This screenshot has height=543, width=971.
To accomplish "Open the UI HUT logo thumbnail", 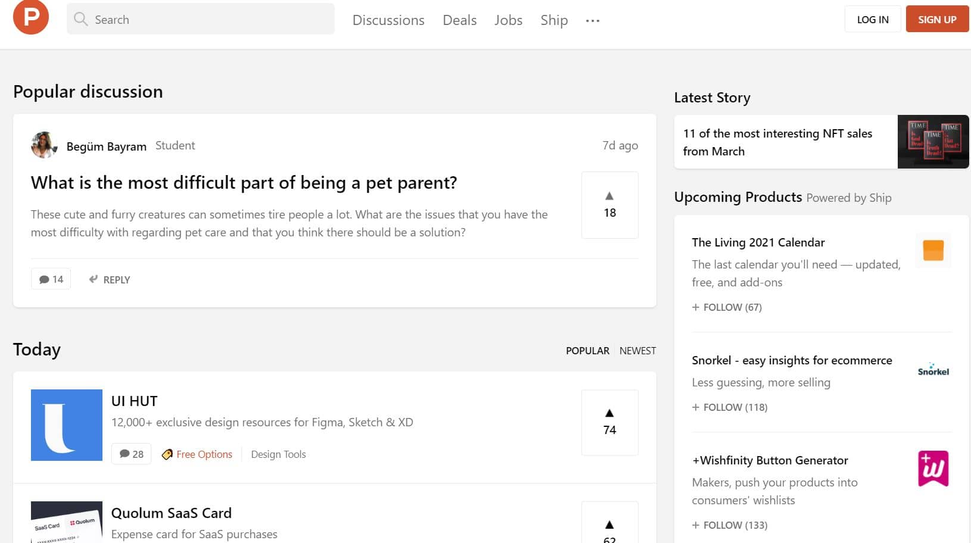I will (x=67, y=425).
